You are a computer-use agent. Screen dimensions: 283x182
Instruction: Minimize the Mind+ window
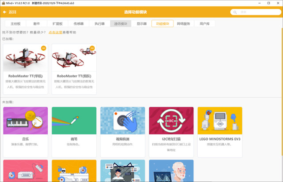259,3
